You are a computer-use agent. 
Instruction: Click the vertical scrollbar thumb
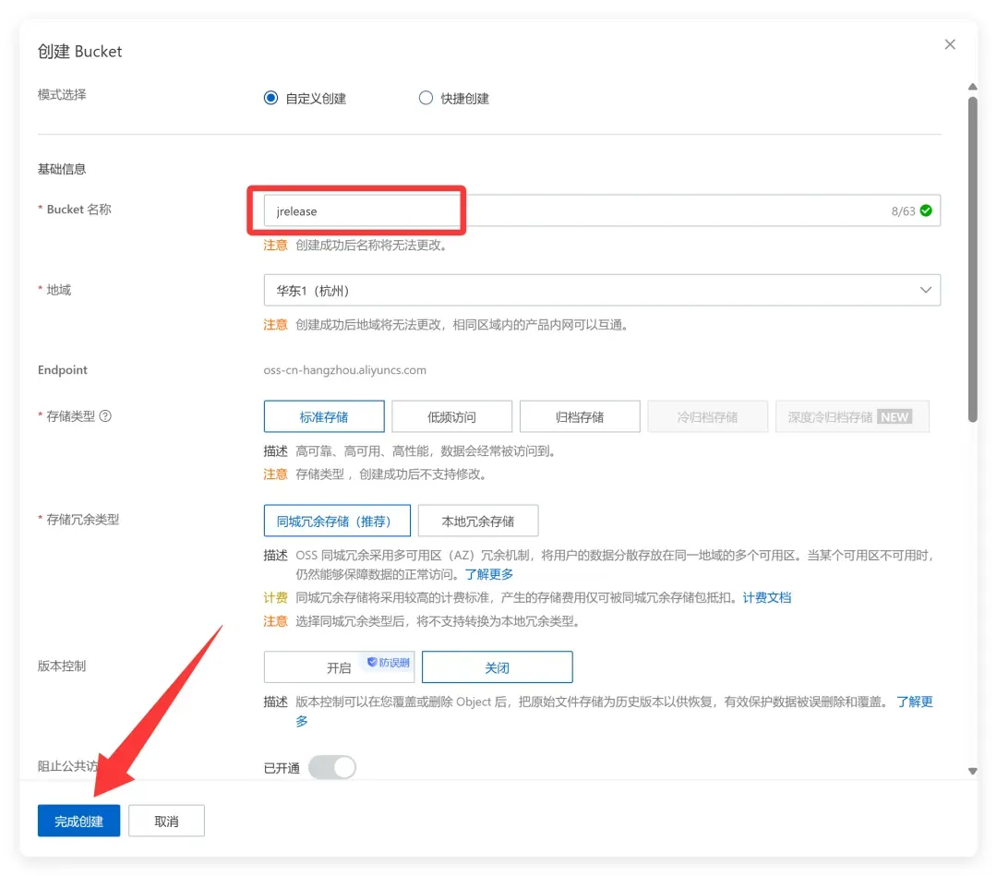coord(972,258)
